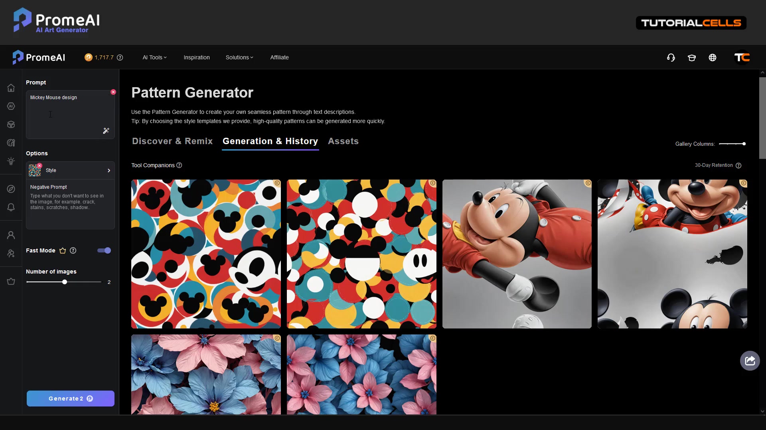Click the Generate 2 button
Image resolution: width=766 pixels, height=430 pixels.
(x=71, y=399)
